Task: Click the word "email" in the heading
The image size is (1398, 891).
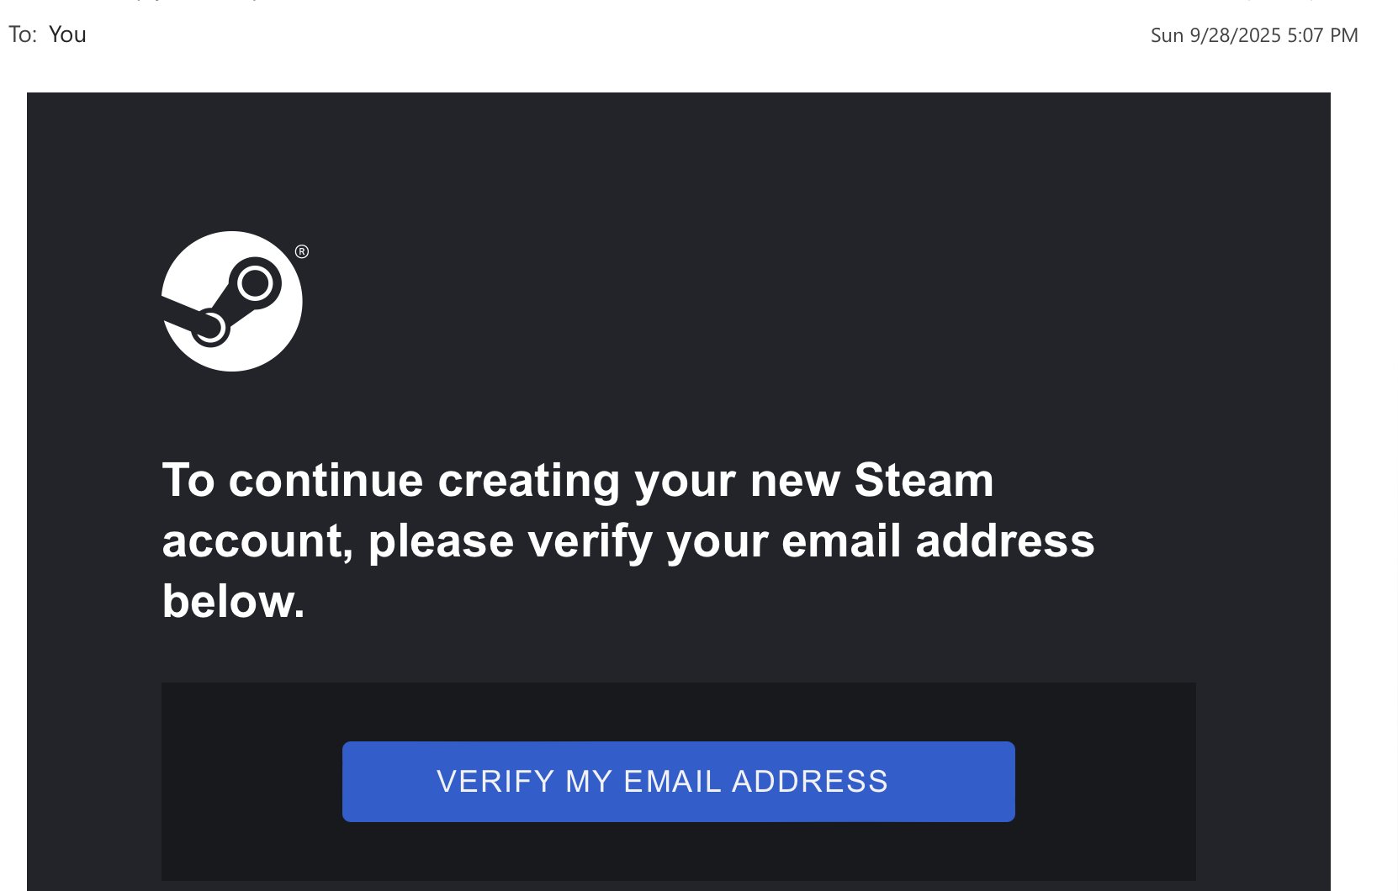Action: [841, 540]
